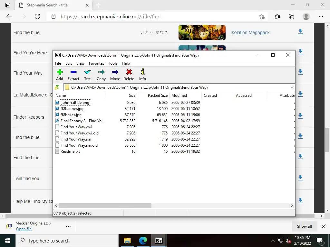The height and width of the screenshot is (247, 330).
Task: Download Find Your Way song from browser list
Action: pos(300,72)
